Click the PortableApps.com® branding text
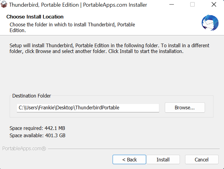The height and width of the screenshot is (169, 224). pos(24,148)
